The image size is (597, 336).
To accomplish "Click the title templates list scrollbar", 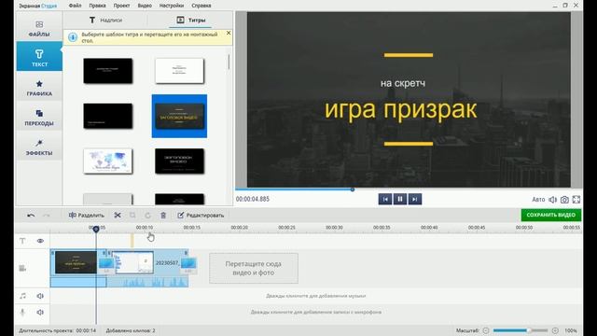I will coord(229,63).
